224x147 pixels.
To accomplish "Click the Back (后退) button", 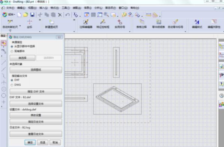I will tap(42, 142).
